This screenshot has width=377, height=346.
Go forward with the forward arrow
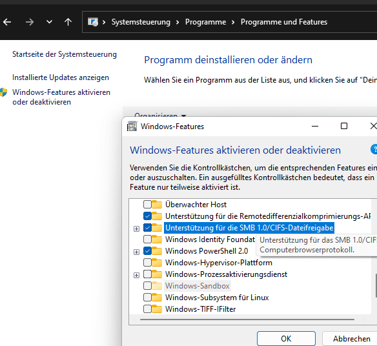coord(30,22)
